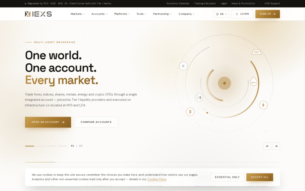
Task: Click the candlestick chart icon
Action: 199,97
